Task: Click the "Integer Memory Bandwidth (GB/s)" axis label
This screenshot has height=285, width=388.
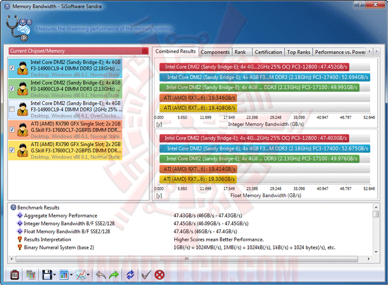Action: (266, 124)
